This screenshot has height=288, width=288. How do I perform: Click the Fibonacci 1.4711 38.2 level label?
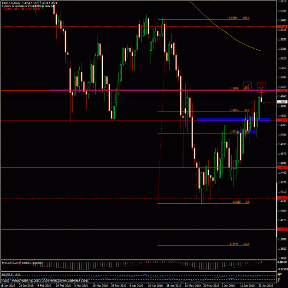click(240, 131)
